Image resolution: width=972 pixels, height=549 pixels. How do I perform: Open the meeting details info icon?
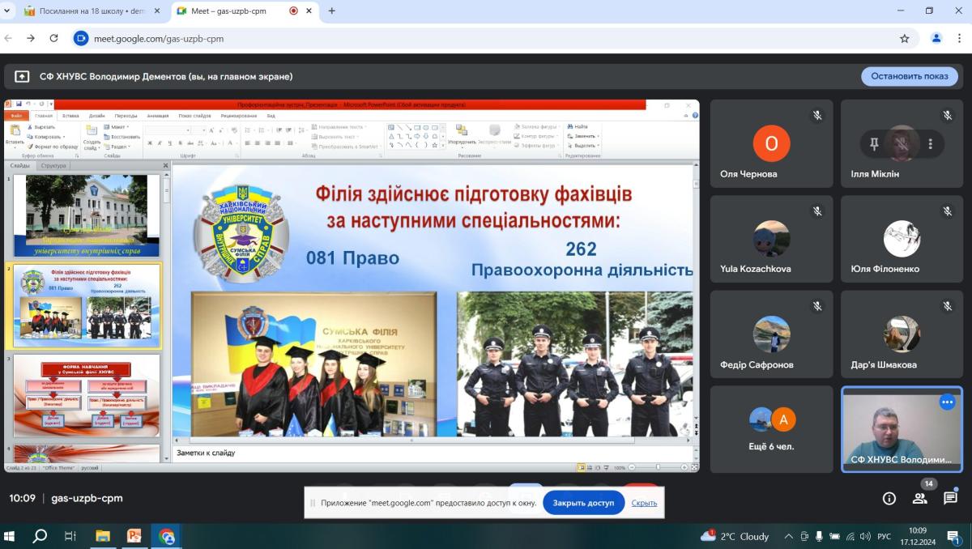click(889, 499)
